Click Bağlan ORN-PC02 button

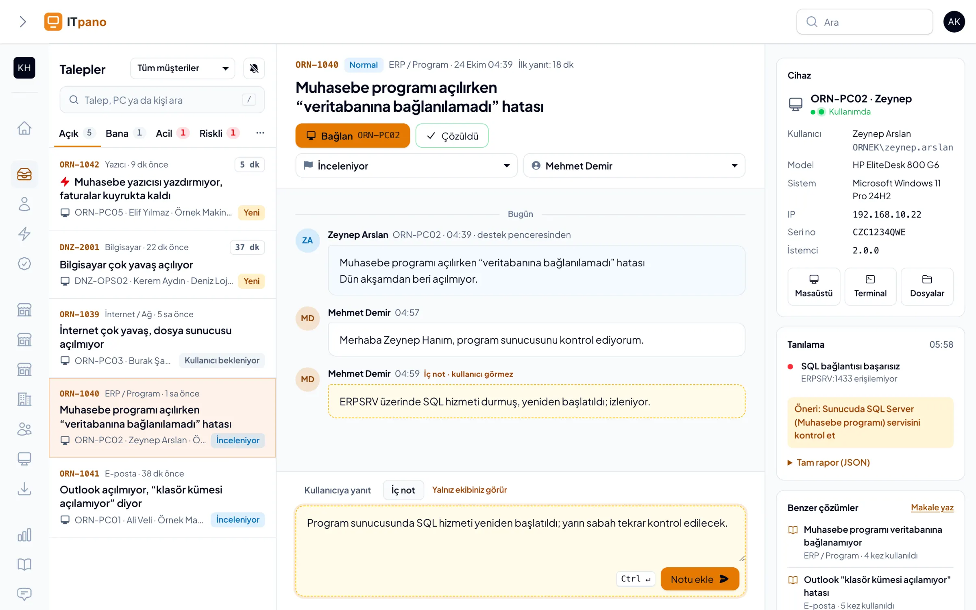pyautogui.click(x=353, y=135)
